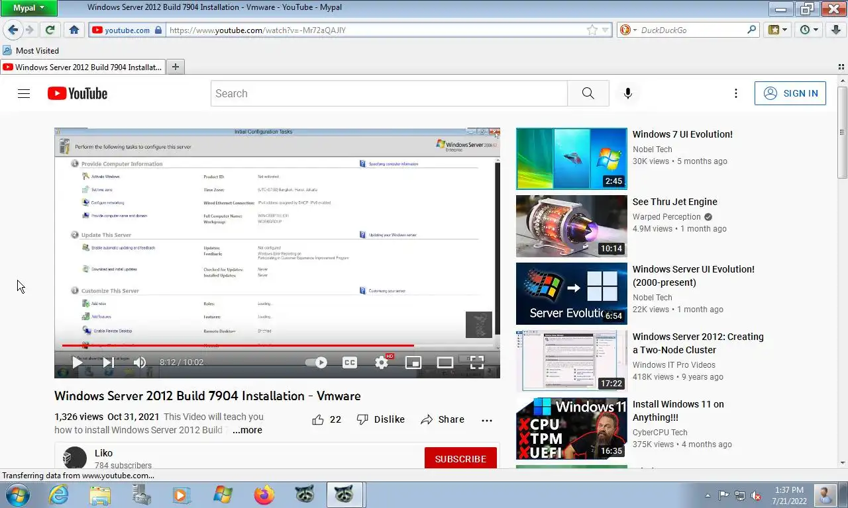848x508 pixels.
Task: Click the search magnifier in DuckDuckGo box
Action: (751, 30)
